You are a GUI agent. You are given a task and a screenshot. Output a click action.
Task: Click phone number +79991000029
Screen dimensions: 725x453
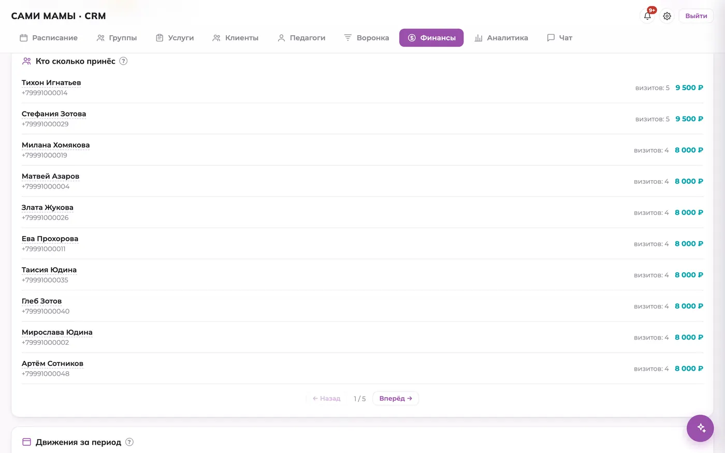[45, 124]
